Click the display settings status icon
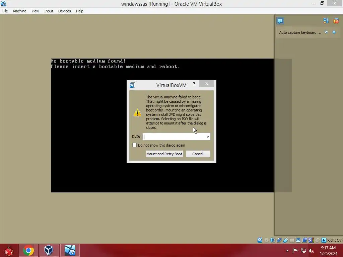The image size is (343, 257). tap(298, 240)
